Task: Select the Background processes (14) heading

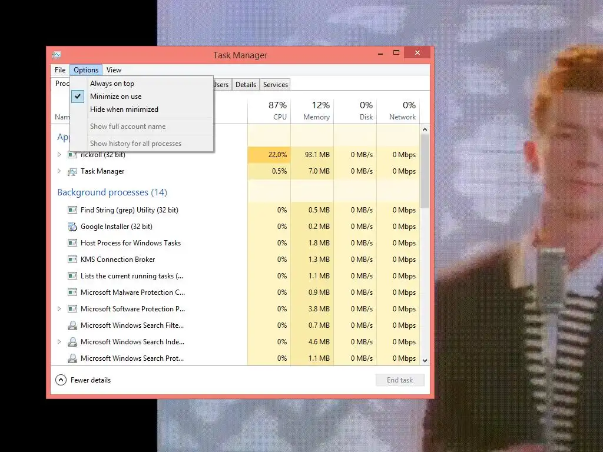Action: (112, 192)
